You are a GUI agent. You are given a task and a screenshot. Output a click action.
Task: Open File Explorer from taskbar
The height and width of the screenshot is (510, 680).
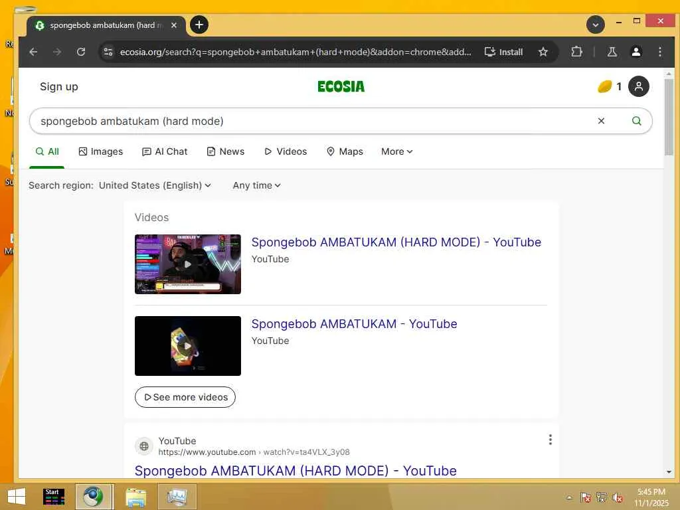coord(135,497)
